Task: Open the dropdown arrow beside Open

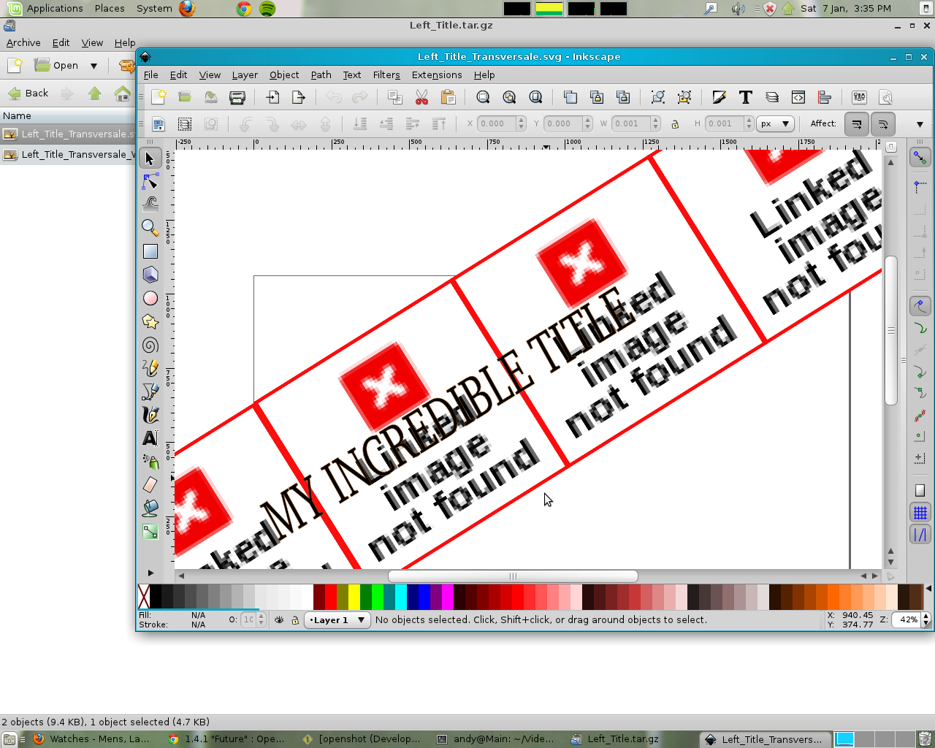Action: (93, 66)
